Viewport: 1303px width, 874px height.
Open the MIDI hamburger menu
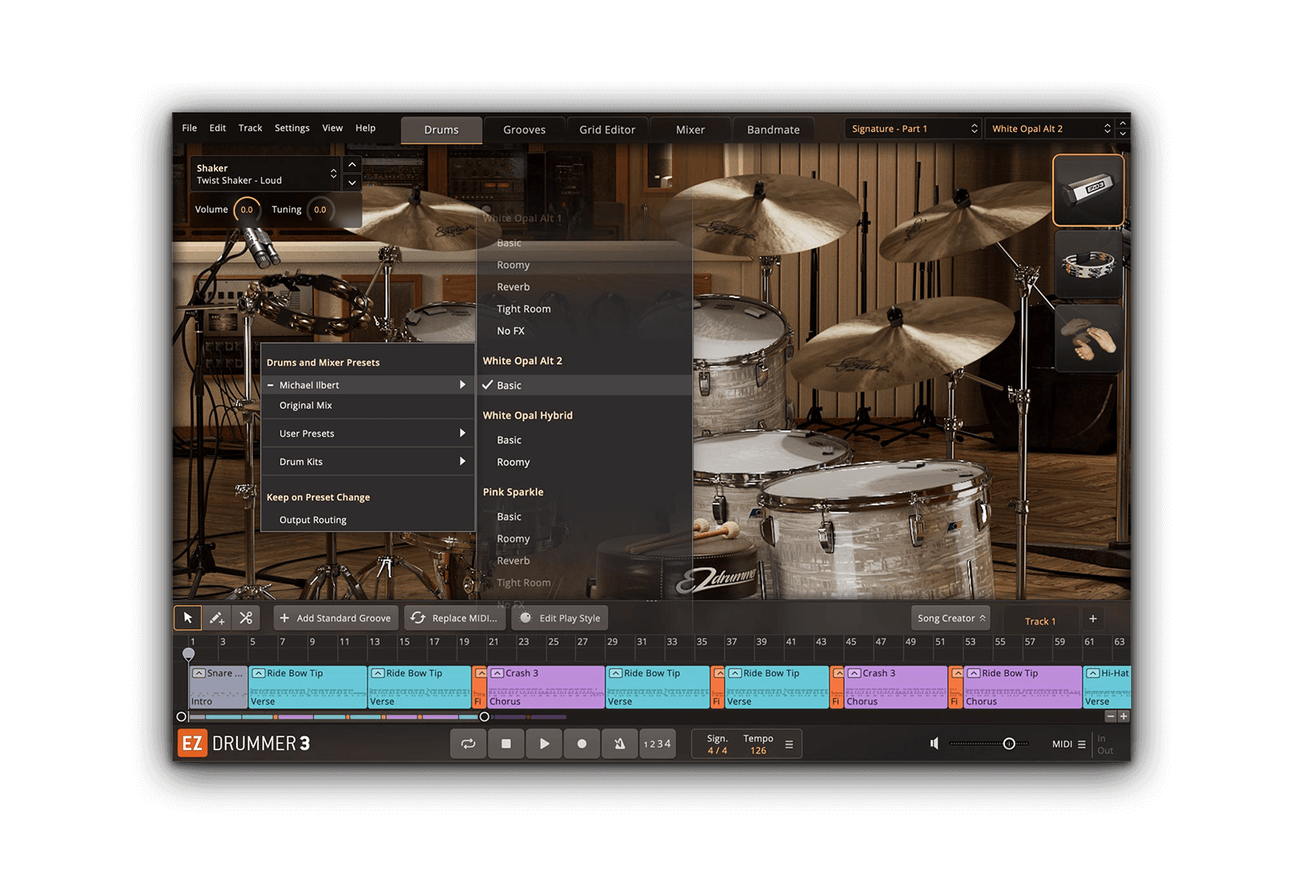[1081, 744]
